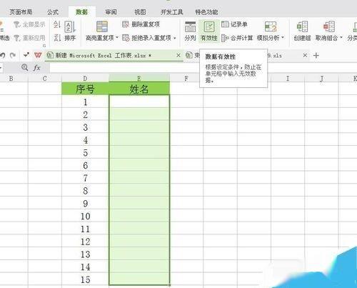Switch to the 开发工具 tab
Viewport: 357px width, 288px height.
(x=171, y=12)
